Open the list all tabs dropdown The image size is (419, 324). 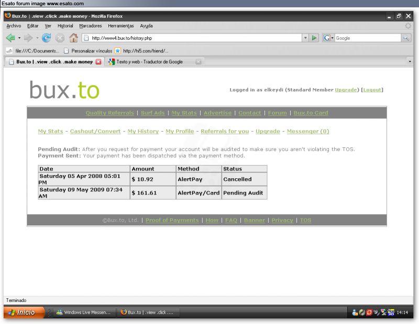[410, 61]
